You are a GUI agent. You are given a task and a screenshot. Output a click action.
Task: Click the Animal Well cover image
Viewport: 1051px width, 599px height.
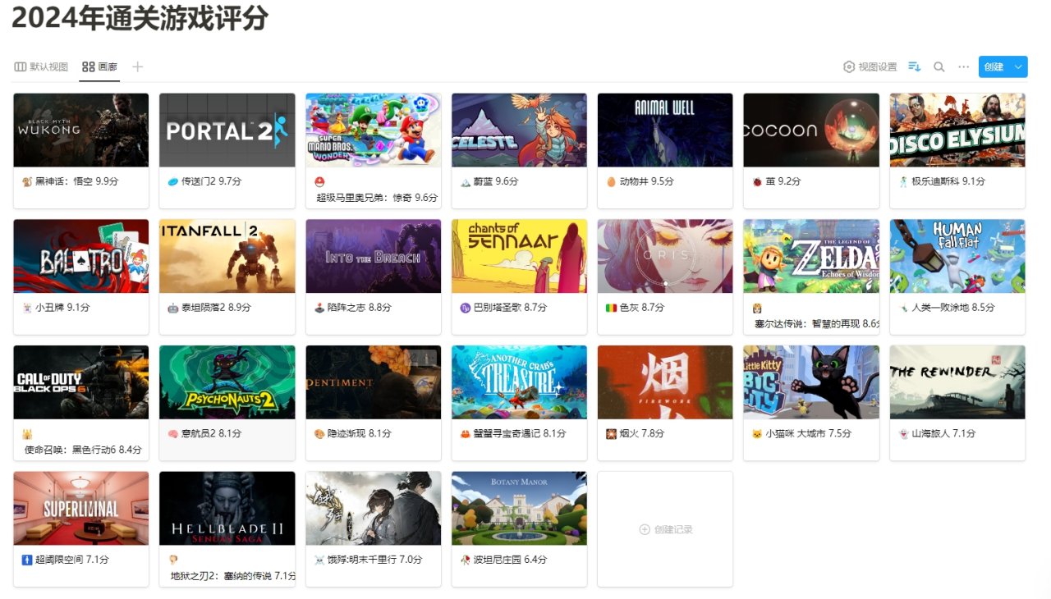[665, 130]
